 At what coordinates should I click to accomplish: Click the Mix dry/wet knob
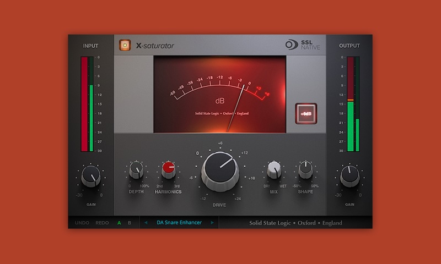tap(274, 170)
